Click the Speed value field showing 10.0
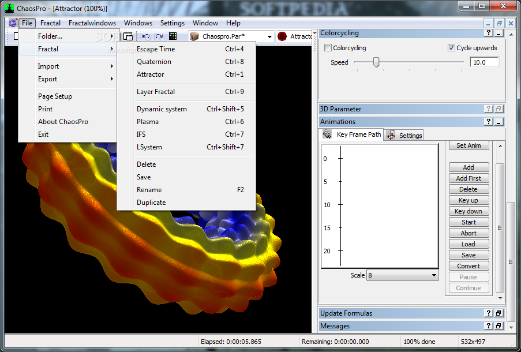Image resolution: width=521 pixels, height=352 pixels. [484, 62]
